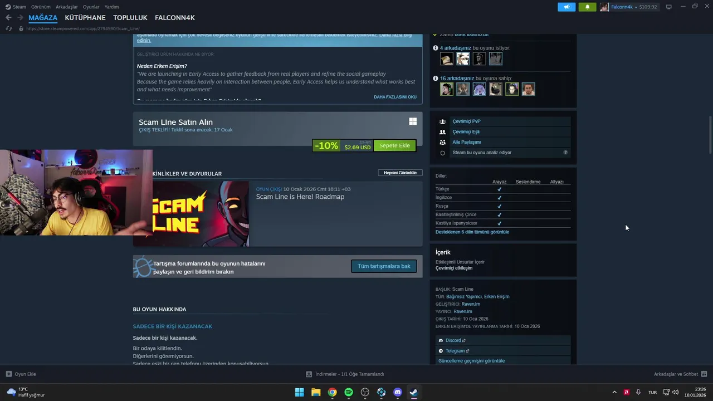Click the first friend avatar owning this game
The height and width of the screenshot is (401, 713).
click(x=447, y=89)
